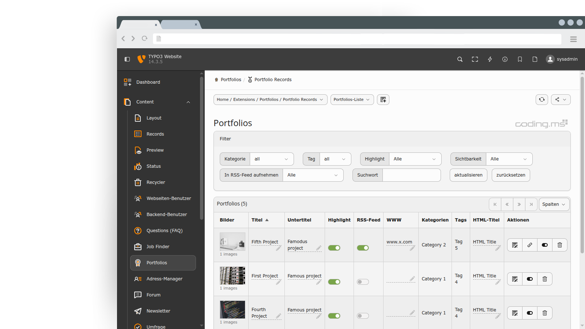Open the system information icon

pos(505,59)
